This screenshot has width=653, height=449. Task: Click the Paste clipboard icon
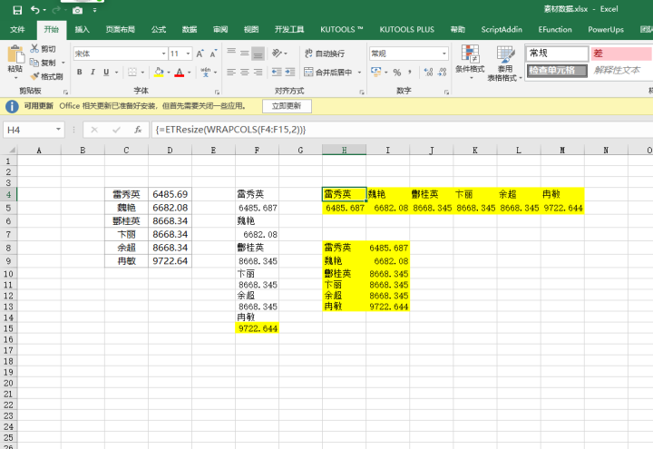pyautogui.click(x=15, y=55)
